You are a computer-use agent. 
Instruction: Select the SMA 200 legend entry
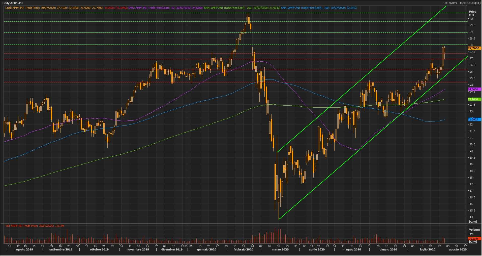pyautogui.click(x=242, y=8)
